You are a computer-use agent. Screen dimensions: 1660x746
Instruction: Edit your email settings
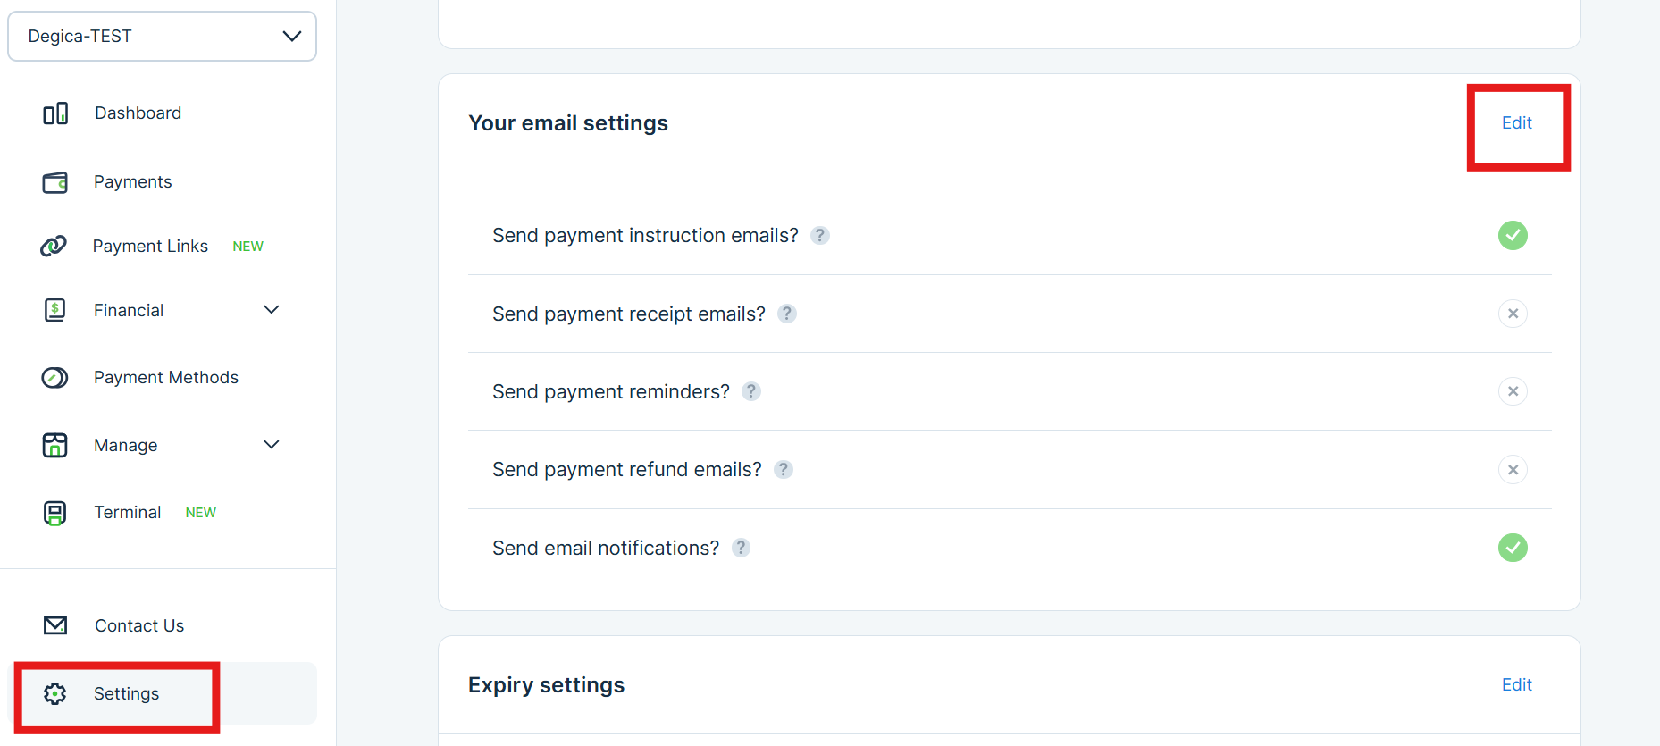pos(1516,123)
